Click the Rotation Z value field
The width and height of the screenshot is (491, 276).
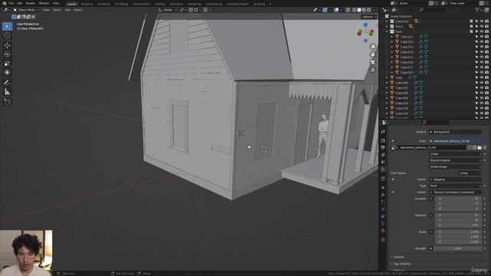click(x=459, y=225)
